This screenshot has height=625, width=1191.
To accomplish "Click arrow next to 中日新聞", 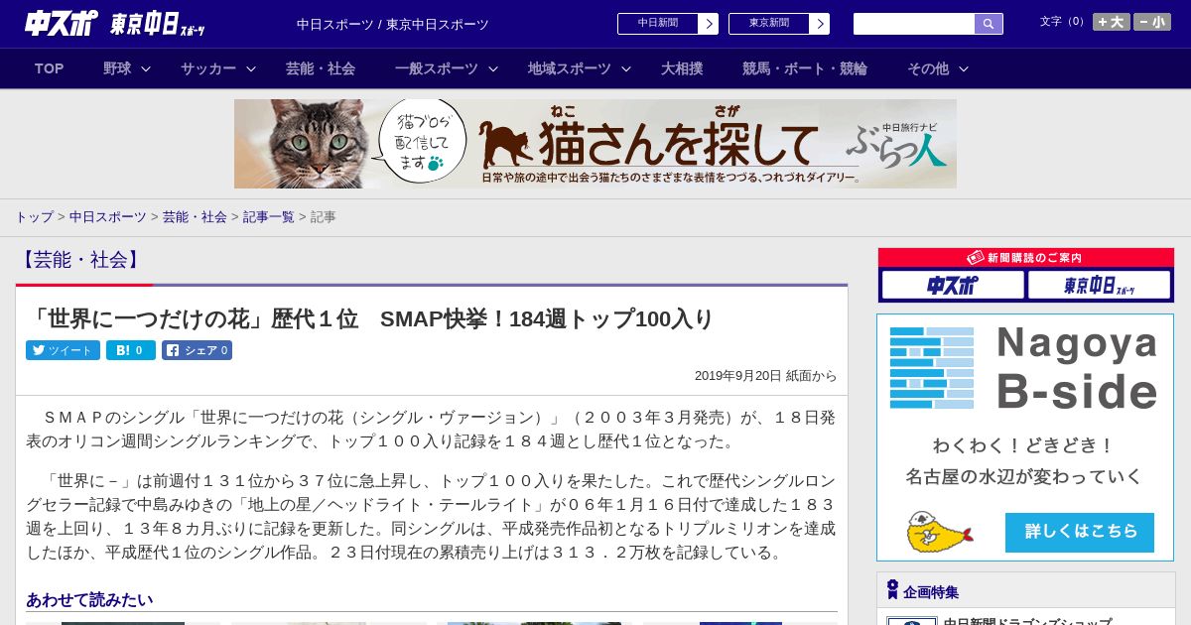I will point(708,24).
